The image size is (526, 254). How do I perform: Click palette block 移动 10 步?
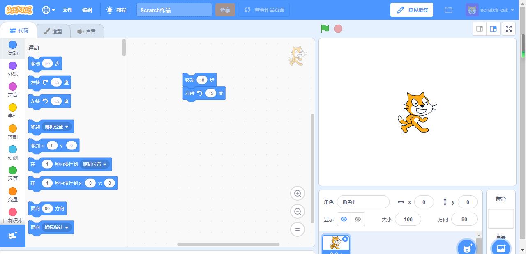point(45,64)
